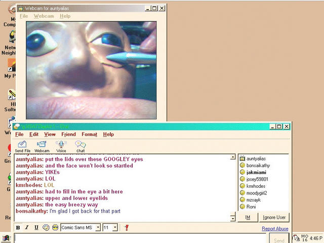Click the IM button
Viewport: 324px width, 243px height.
click(248, 217)
